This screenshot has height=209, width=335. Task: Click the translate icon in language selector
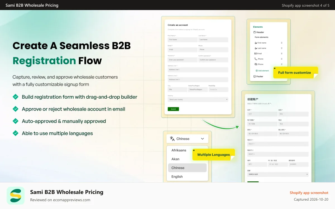(172, 139)
